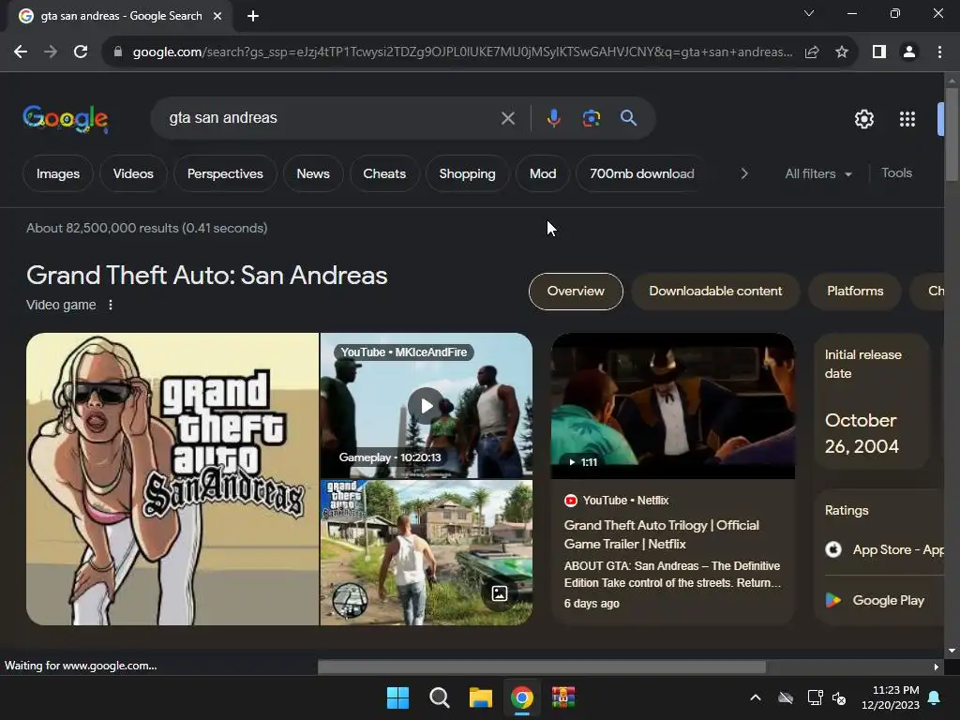Open more options dots beside Video game

tap(111, 305)
